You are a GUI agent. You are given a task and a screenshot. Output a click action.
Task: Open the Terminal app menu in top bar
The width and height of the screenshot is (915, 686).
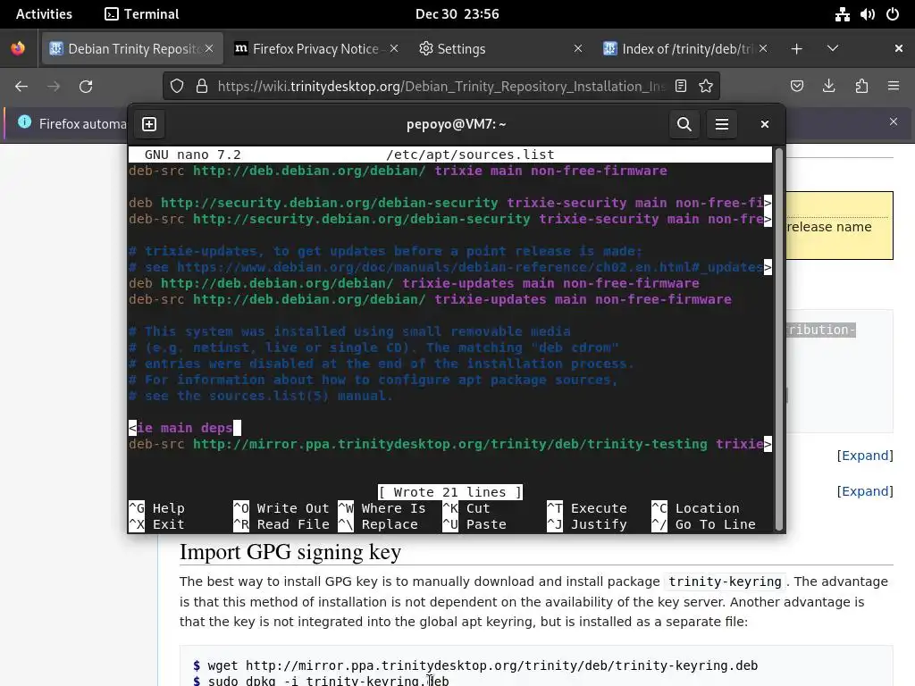point(142,14)
